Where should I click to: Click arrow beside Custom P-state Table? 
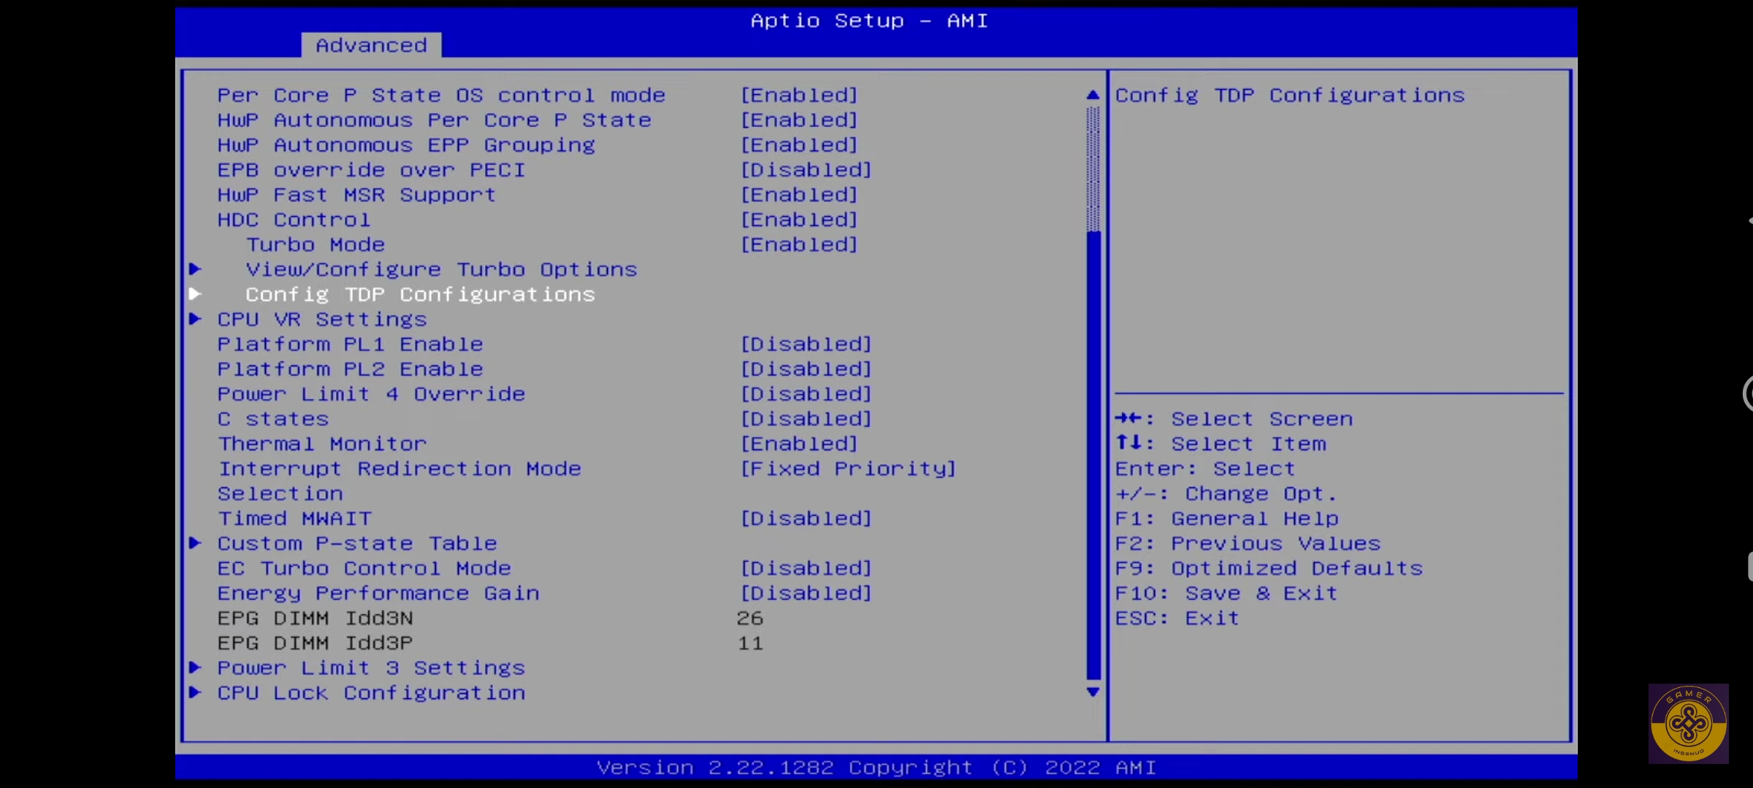pyautogui.click(x=195, y=543)
